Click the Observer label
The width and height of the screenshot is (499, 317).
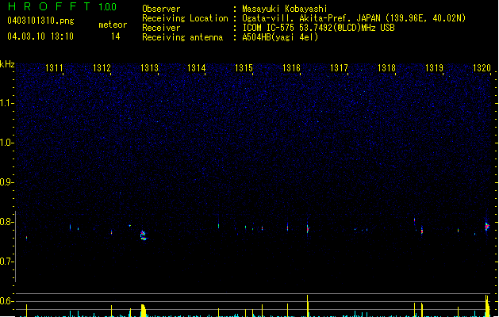[161, 9]
